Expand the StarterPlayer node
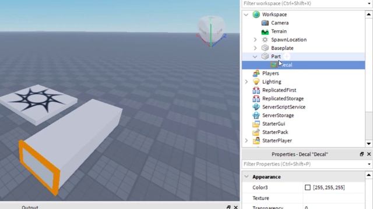This screenshot has height=209, width=373. 247,140
